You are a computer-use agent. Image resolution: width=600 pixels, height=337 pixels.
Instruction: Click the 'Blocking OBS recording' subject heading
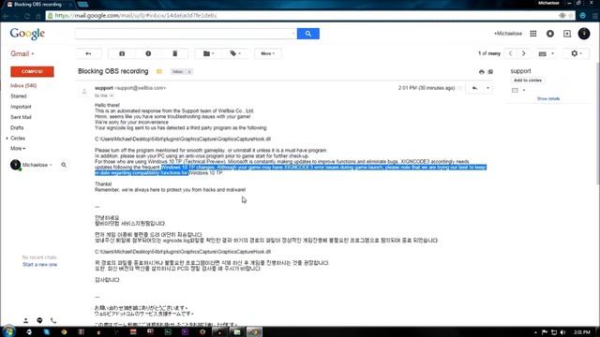click(112, 71)
